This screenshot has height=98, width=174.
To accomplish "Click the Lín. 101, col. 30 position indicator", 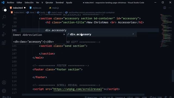I will [106, 97].
